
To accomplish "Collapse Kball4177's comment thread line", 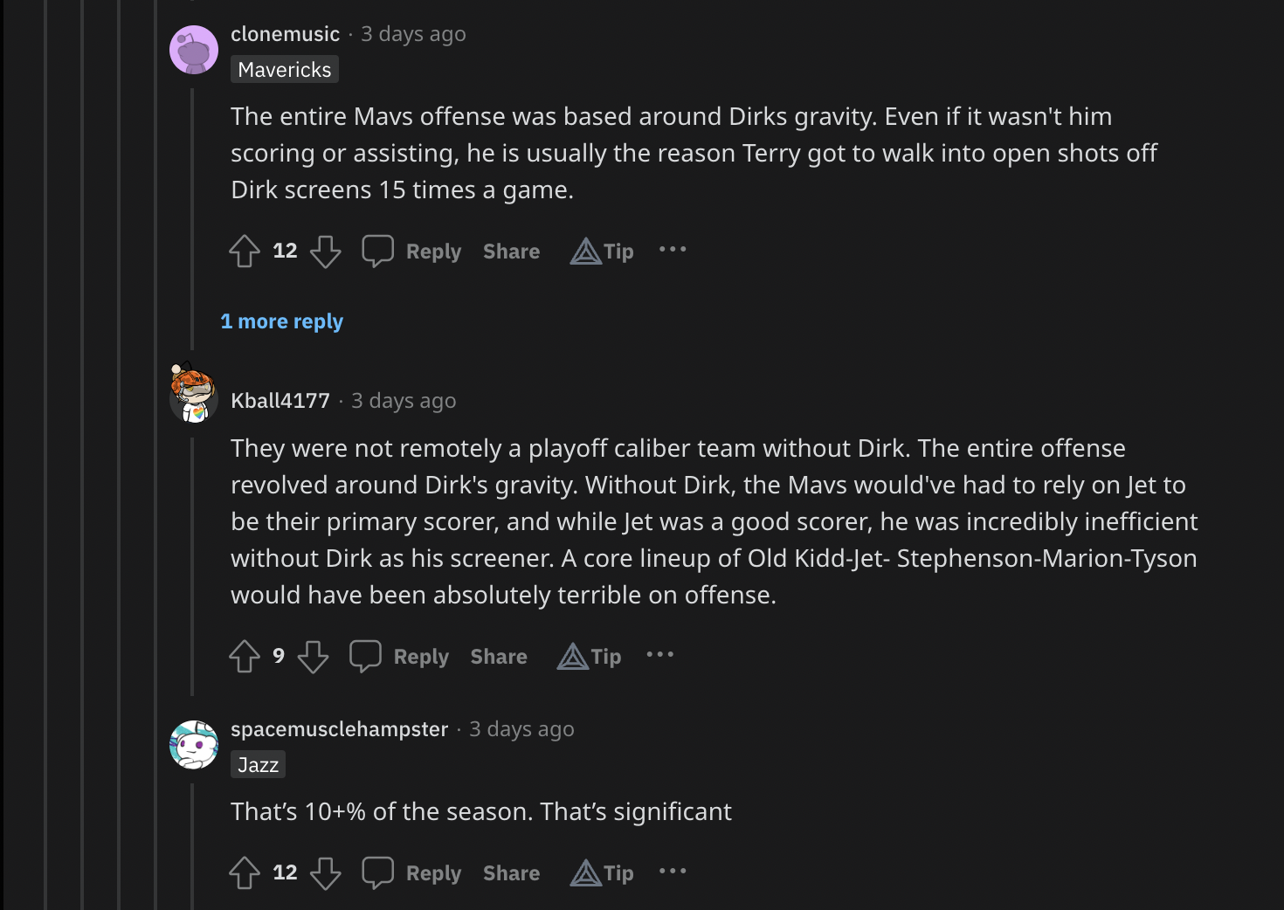I will [x=192, y=568].
